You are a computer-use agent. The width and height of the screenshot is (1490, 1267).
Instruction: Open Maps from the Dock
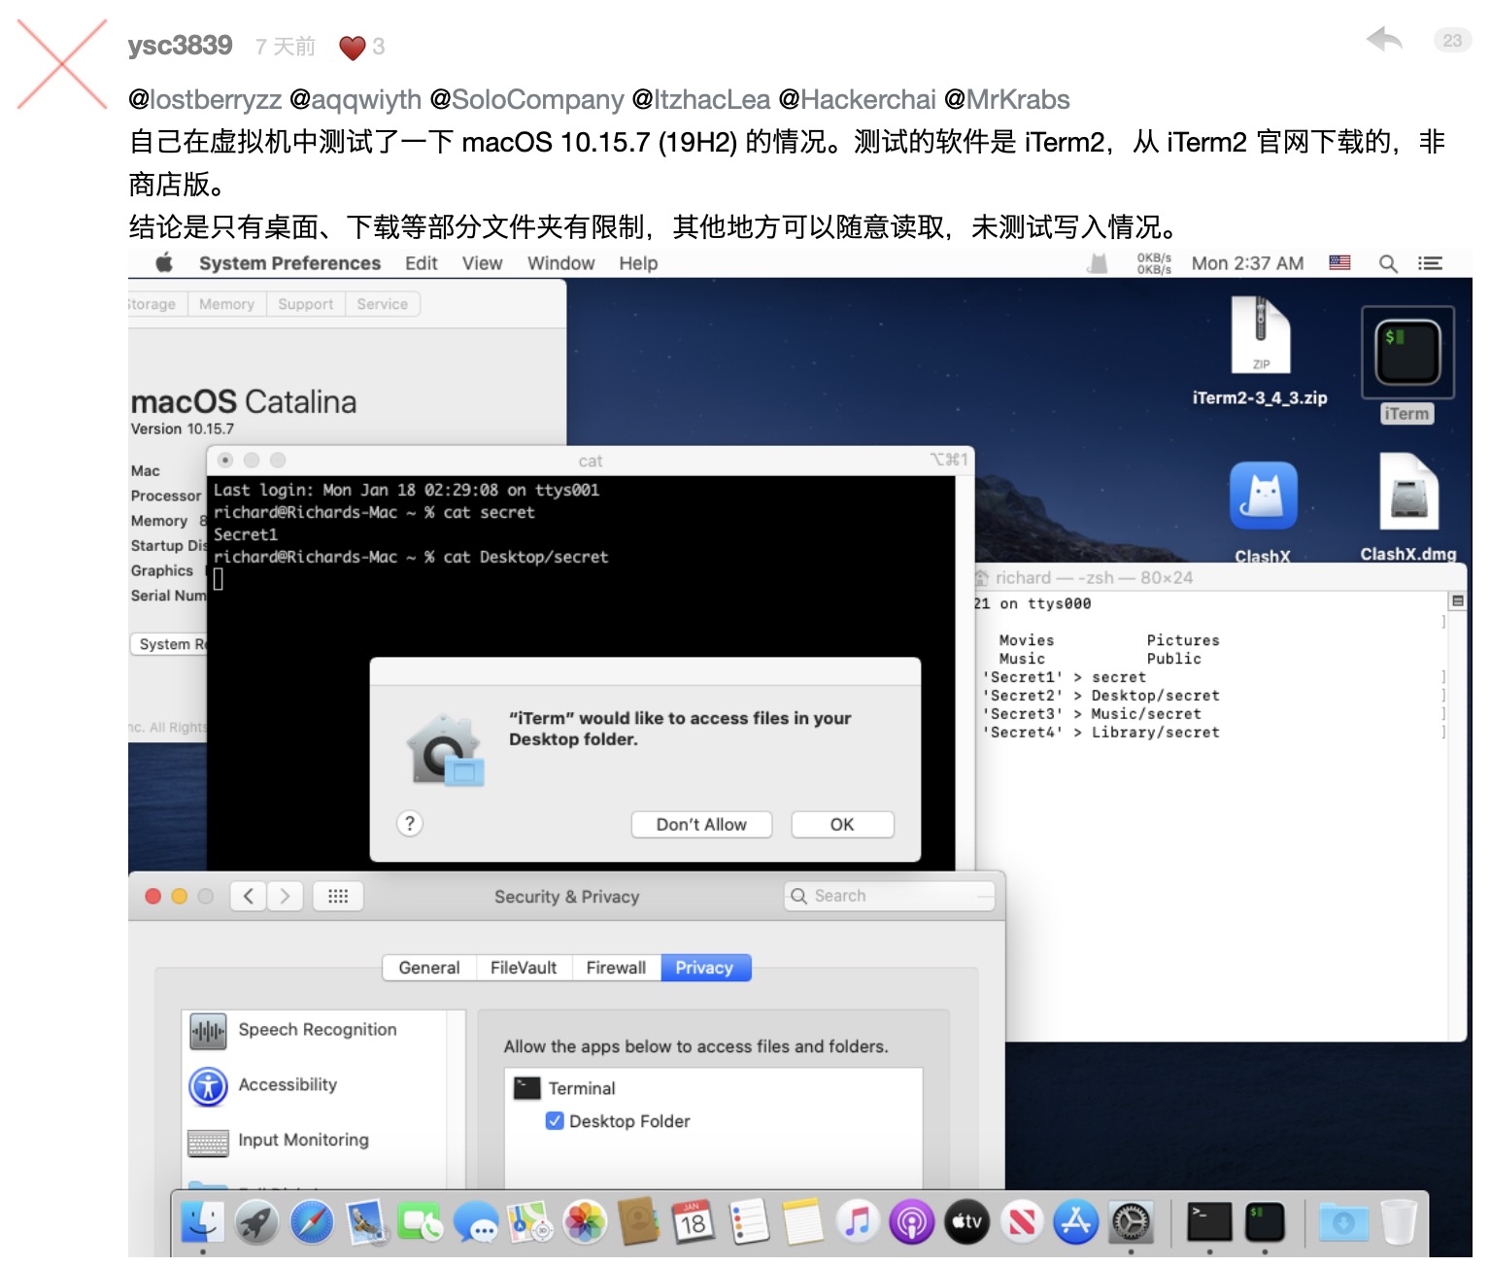click(x=530, y=1221)
